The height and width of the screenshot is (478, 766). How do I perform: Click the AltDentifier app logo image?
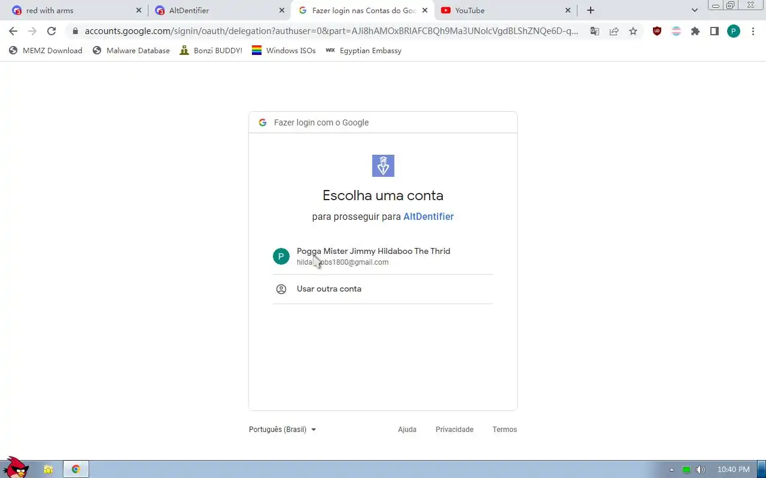383,166
